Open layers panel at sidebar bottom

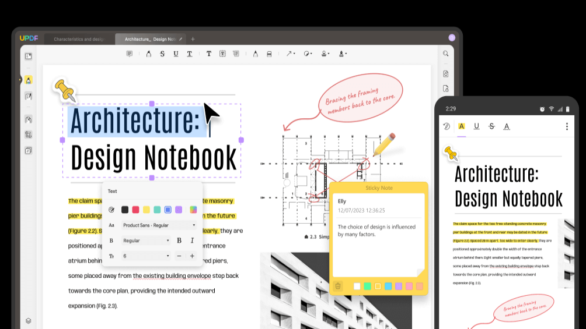coord(29,321)
